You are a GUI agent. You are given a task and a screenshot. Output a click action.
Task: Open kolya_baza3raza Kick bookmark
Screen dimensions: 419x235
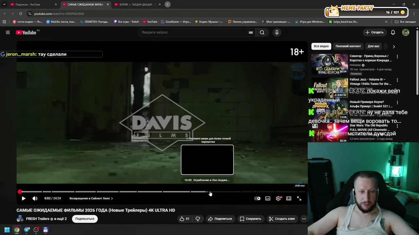[343, 22]
